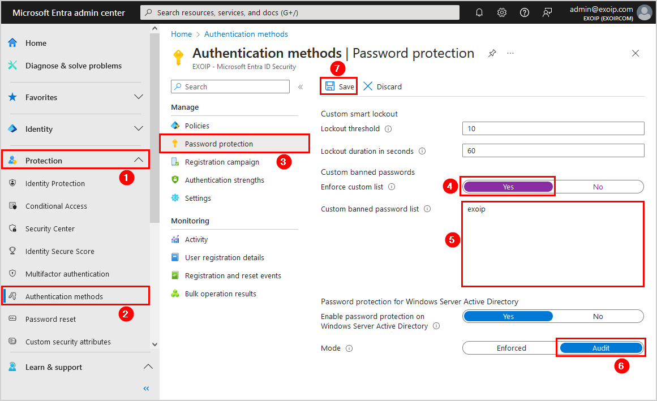Open portal settings gear icon

pos(502,12)
